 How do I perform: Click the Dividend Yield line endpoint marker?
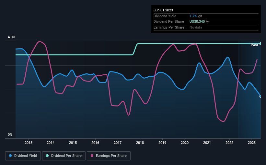(260, 96)
